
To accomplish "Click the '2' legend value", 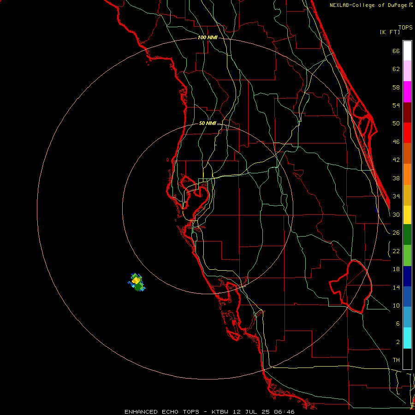I will pyautogui.click(x=397, y=342).
